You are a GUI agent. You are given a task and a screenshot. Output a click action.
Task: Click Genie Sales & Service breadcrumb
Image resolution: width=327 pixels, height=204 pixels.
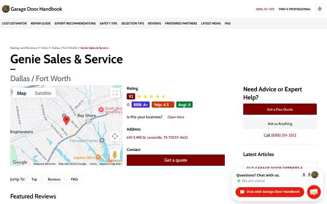tap(95, 48)
